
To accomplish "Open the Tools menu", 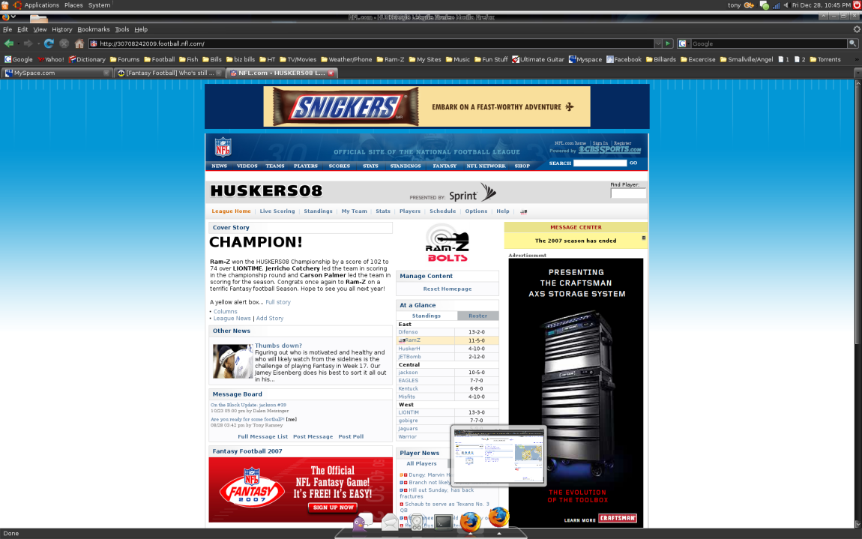I will click(122, 29).
